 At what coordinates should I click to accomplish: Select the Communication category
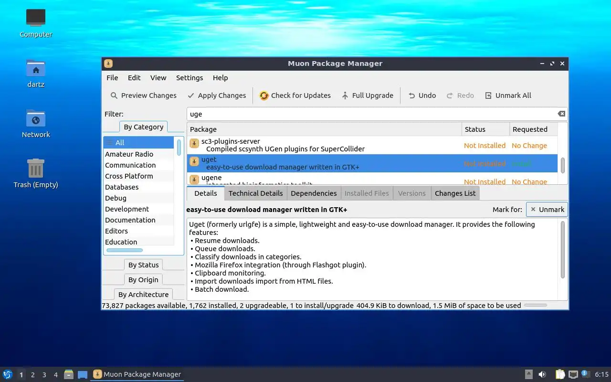click(138, 165)
